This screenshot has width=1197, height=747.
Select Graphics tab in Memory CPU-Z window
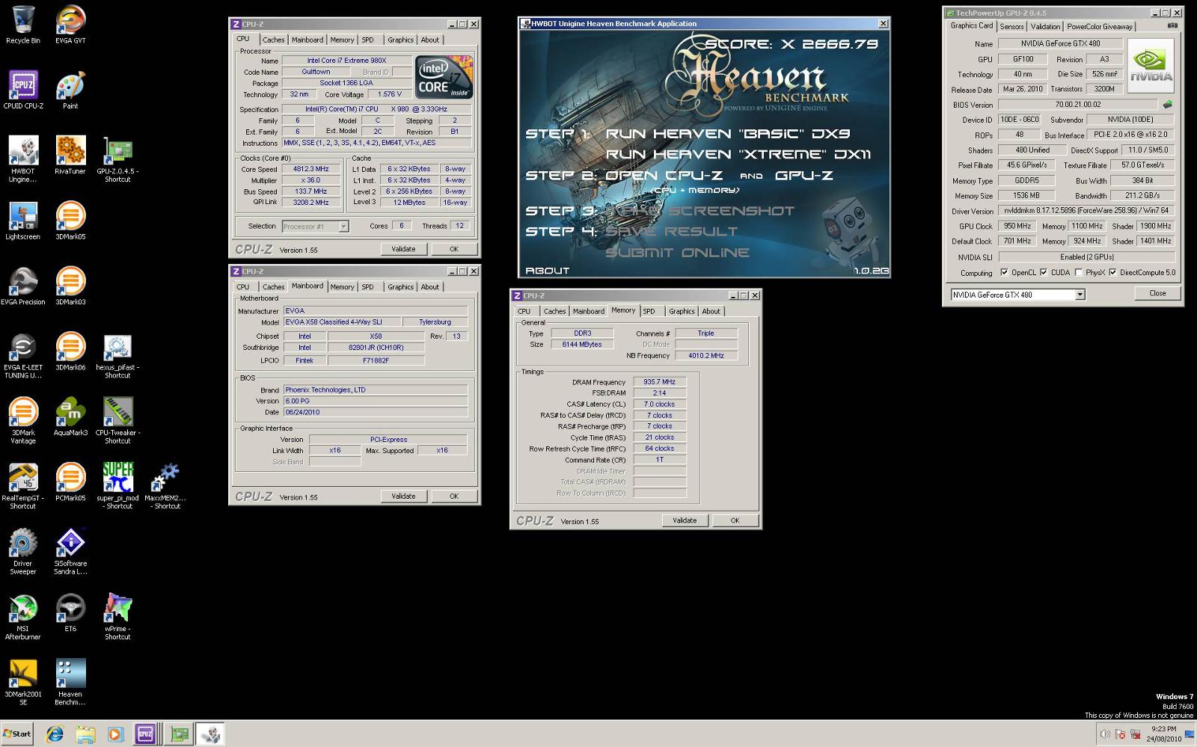[681, 311]
